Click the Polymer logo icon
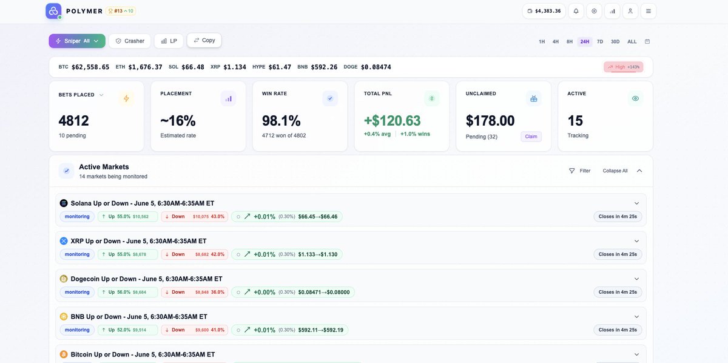The height and width of the screenshot is (363, 728). pos(53,11)
